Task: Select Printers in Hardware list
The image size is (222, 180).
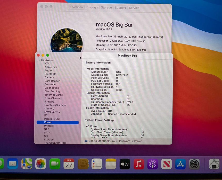Action: (49, 126)
